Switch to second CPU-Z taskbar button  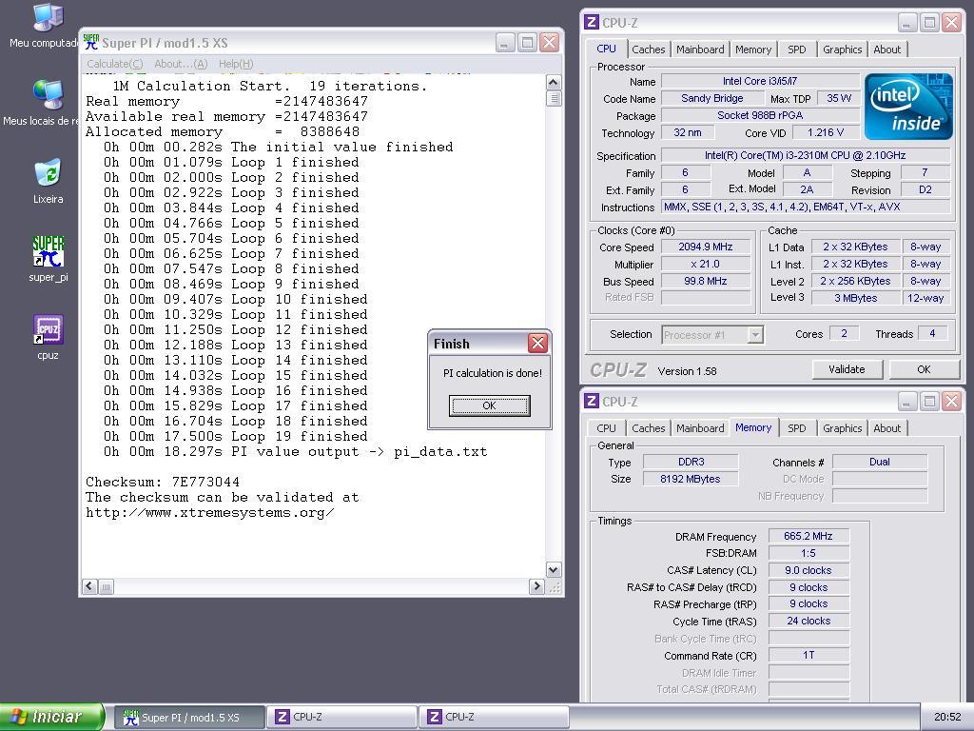[494, 718]
